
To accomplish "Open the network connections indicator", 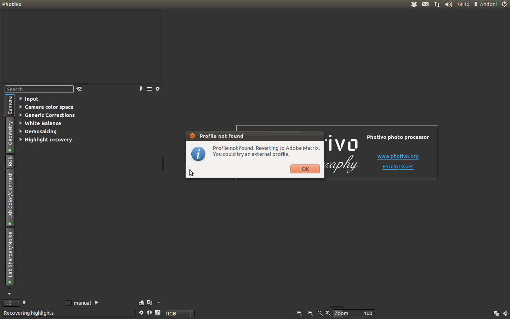I will [x=437, y=4].
